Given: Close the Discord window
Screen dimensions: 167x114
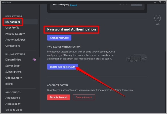Looking at the screenshot, I should point(165,2).
